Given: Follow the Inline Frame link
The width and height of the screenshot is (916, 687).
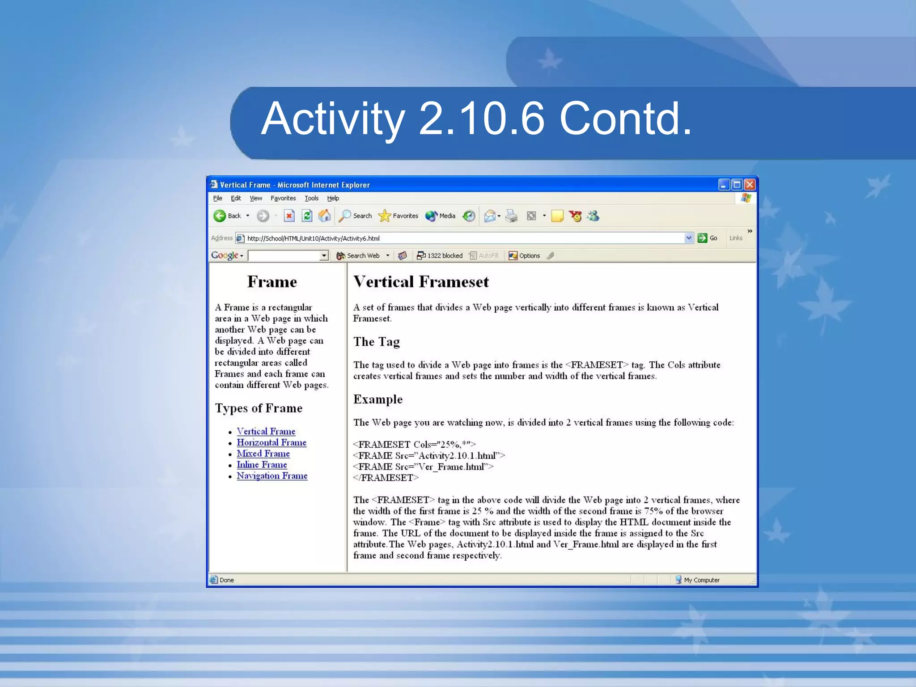Looking at the screenshot, I should pos(262,465).
